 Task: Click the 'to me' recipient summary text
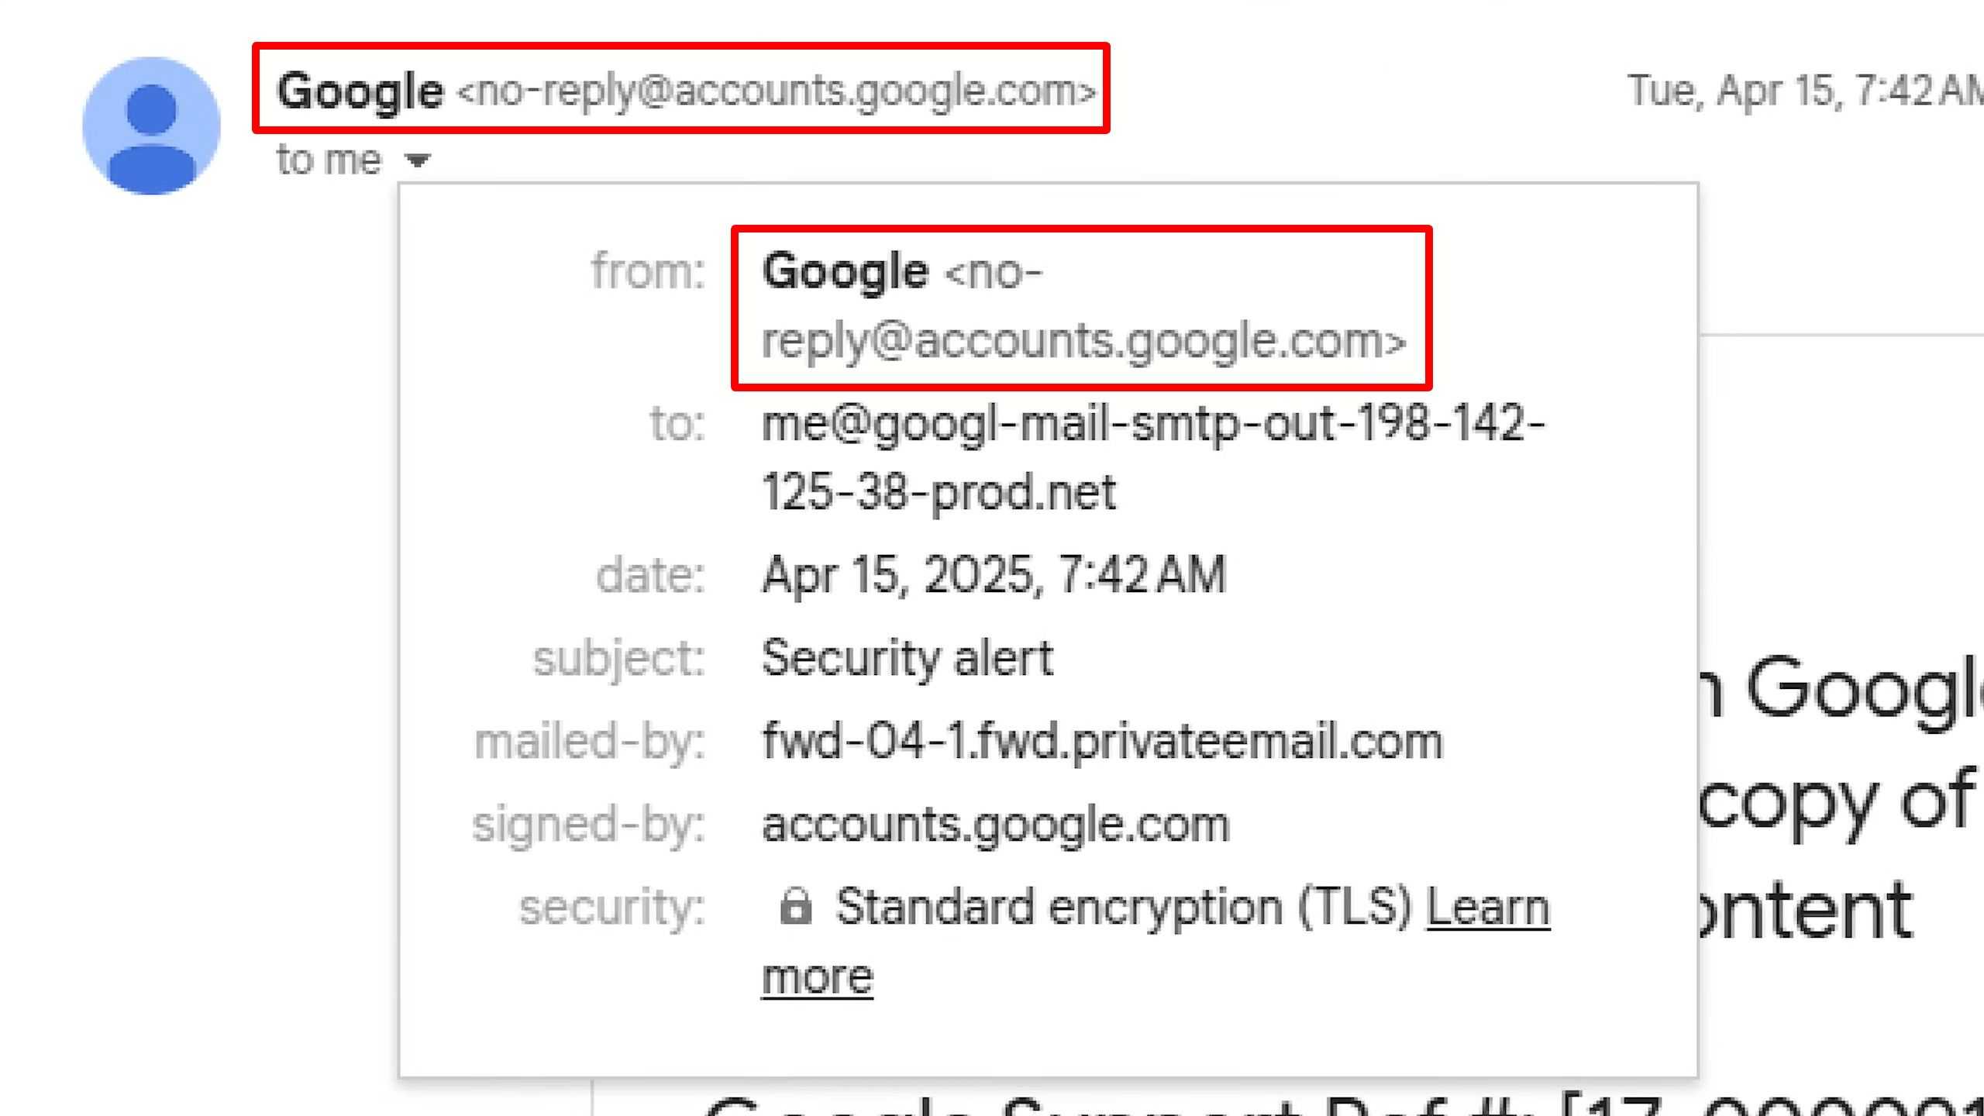(329, 160)
